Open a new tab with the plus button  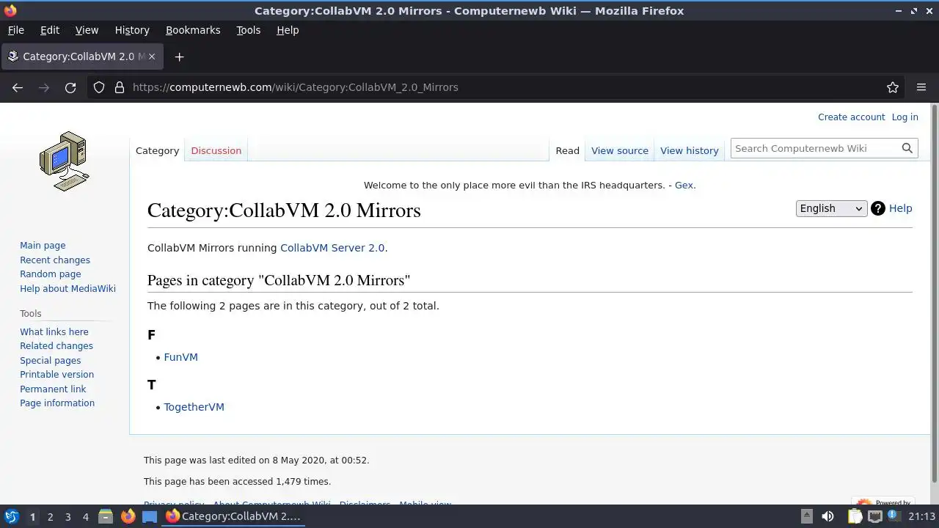click(x=179, y=56)
